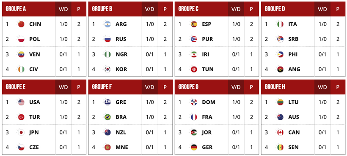This screenshot has width=347, height=156.
Task: Click the Tunisia flag beside TUN
Action: pyautogui.click(x=194, y=70)
